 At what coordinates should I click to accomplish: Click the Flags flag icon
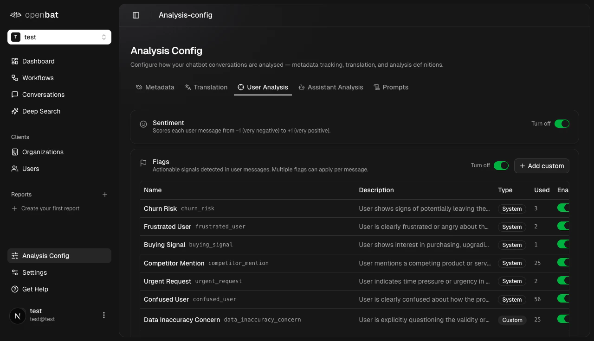pos(143,163)
